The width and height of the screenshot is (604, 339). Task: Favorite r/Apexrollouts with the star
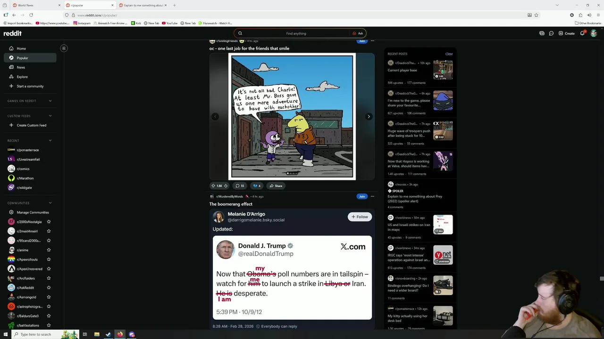(x=49, y=259)
